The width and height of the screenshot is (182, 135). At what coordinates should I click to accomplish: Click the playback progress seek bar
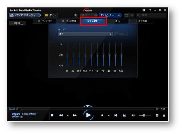pyautogui.click(x=88, y=109)
